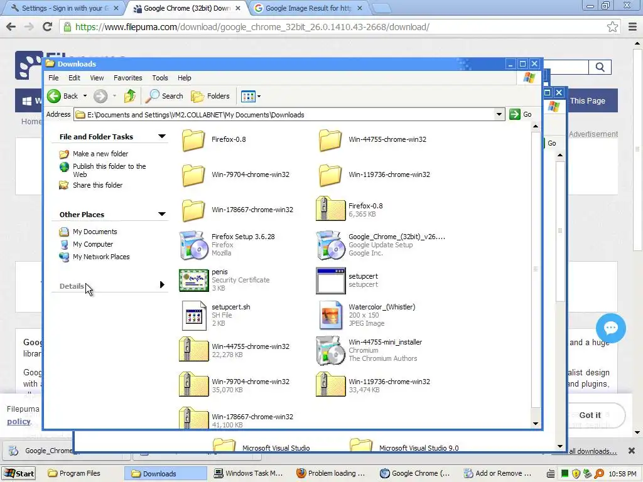Open the Filepuma chat bubble
Viewport: 643px width, 482px height.
tap(610, 328)
